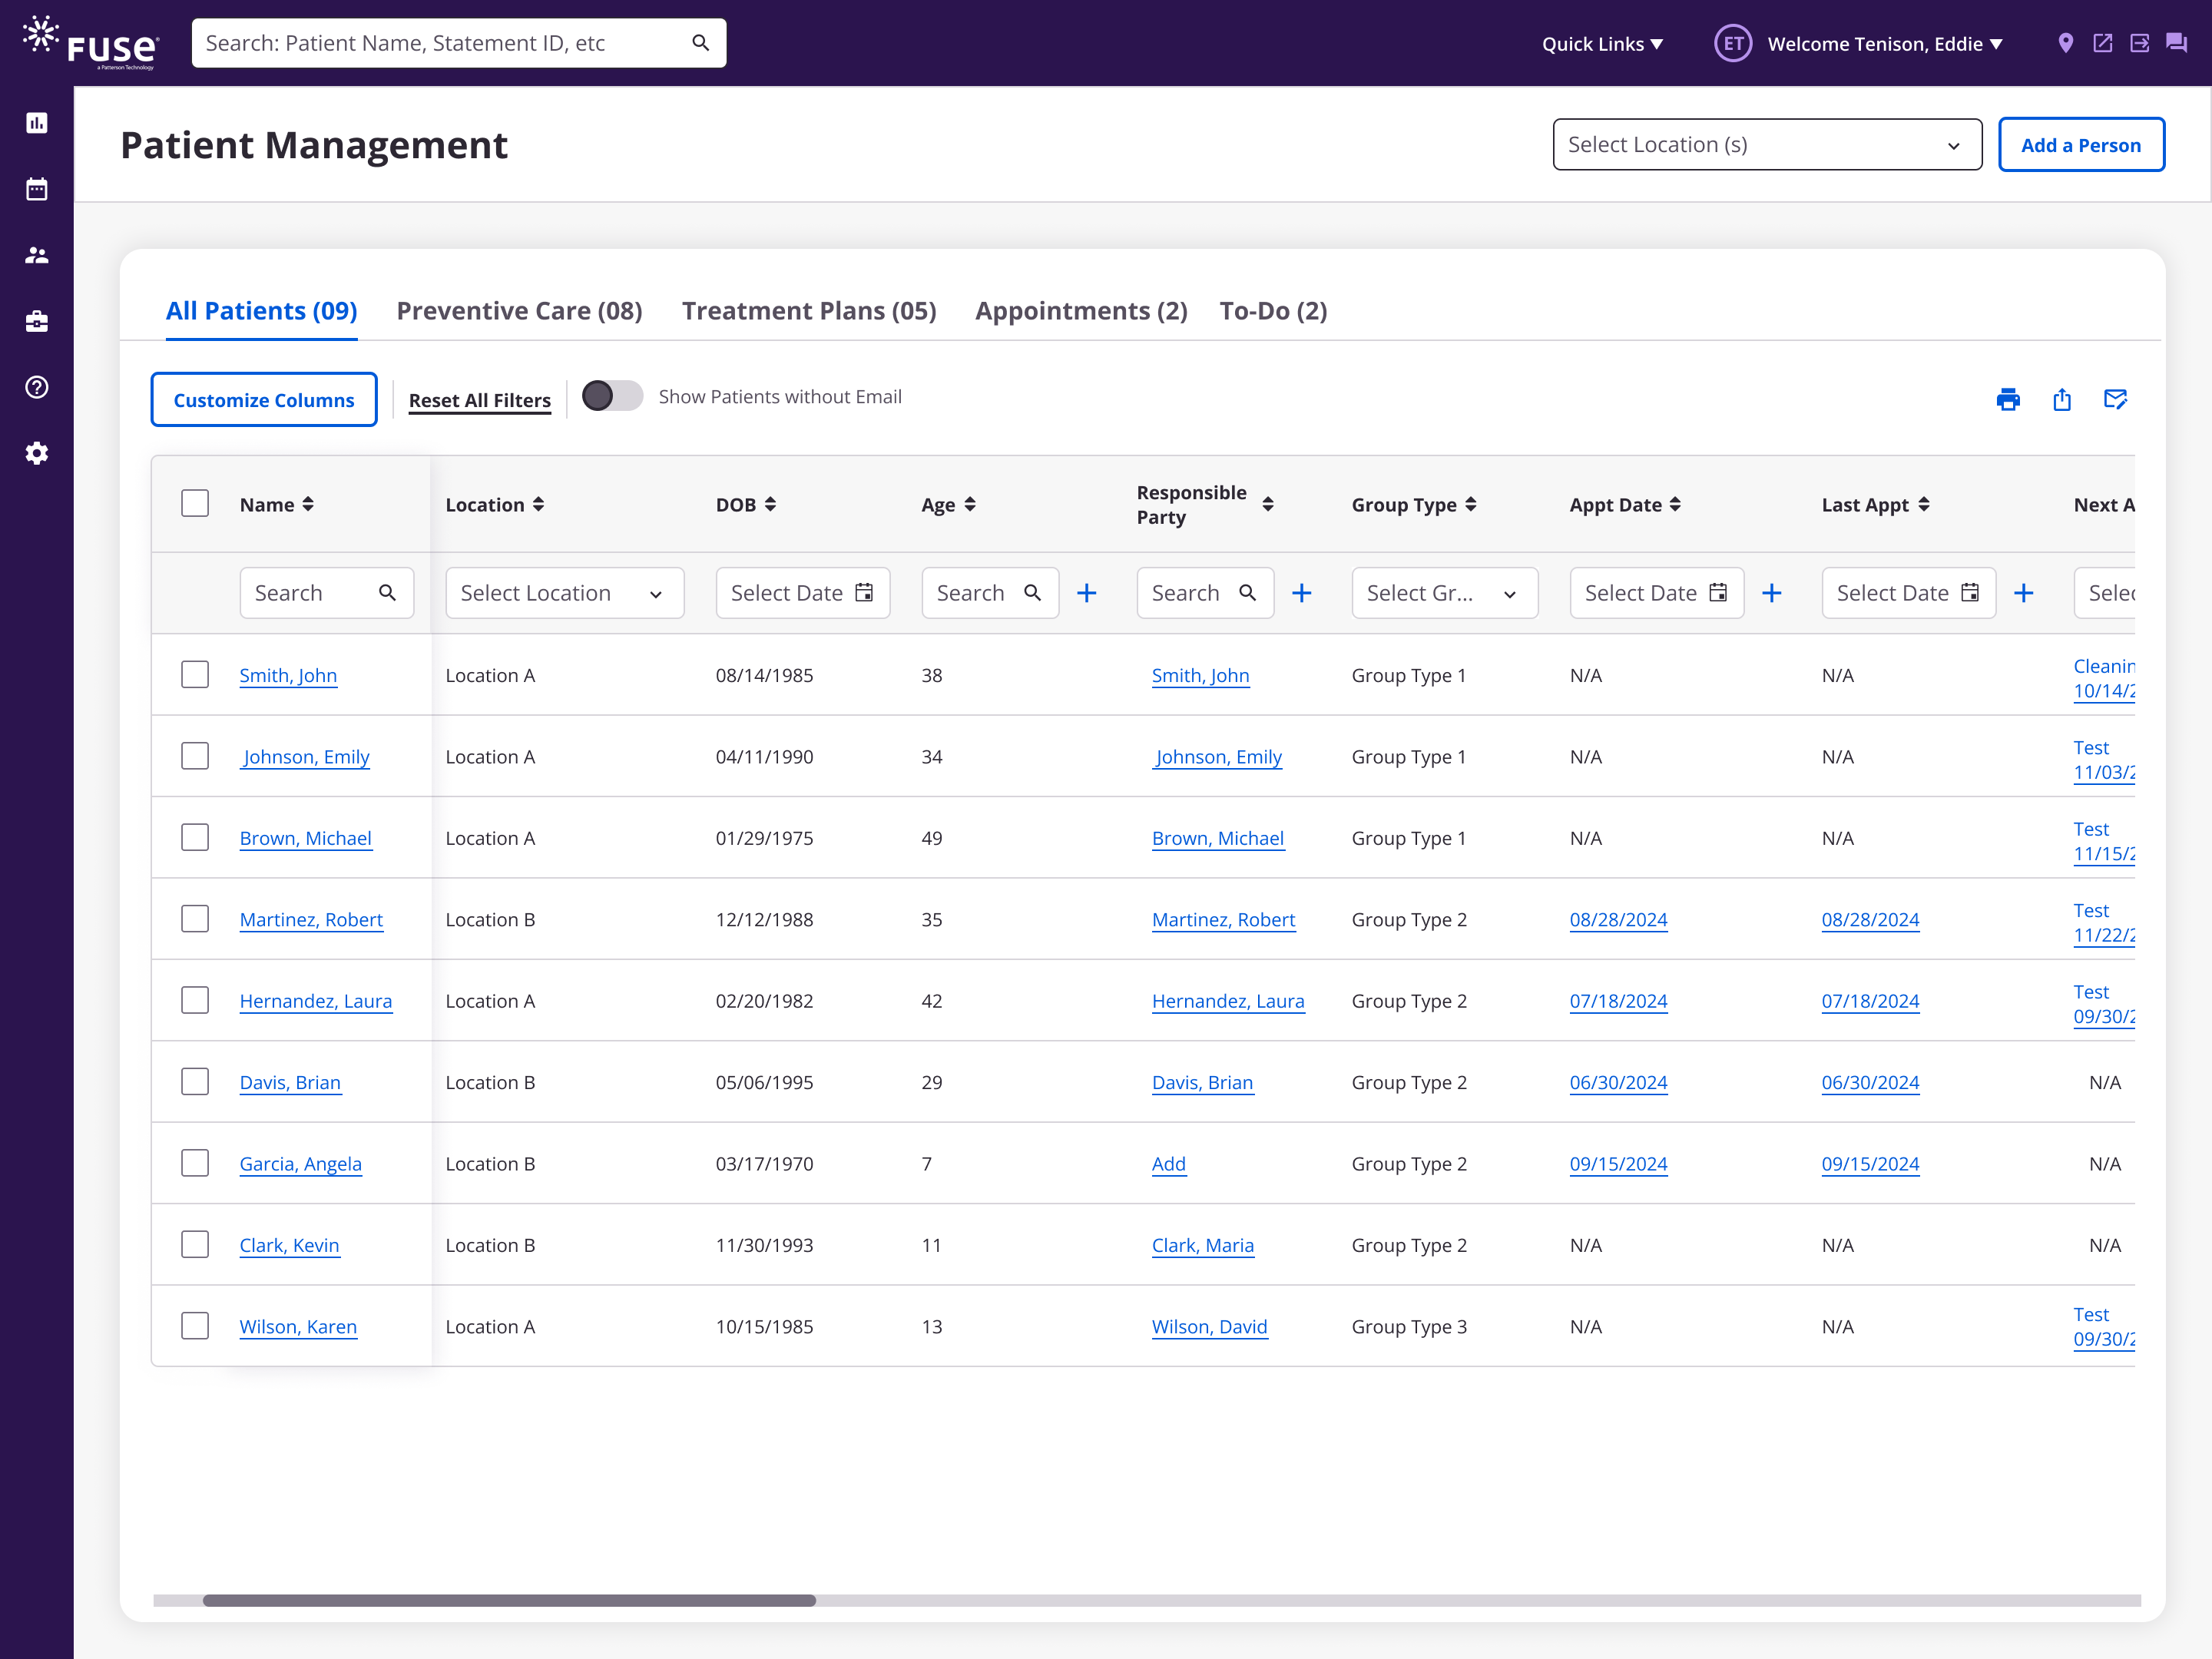The image size is (2212, 1659).
Task: Click the help question mark icon
Action: 37,387
